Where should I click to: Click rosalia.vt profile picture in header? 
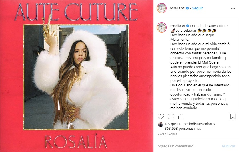(162, 8)
